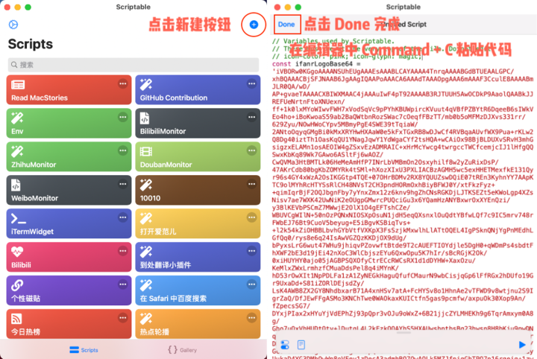Open options for Read MacStories script
Screen dimensions: 537x359
tap(122, 83)
